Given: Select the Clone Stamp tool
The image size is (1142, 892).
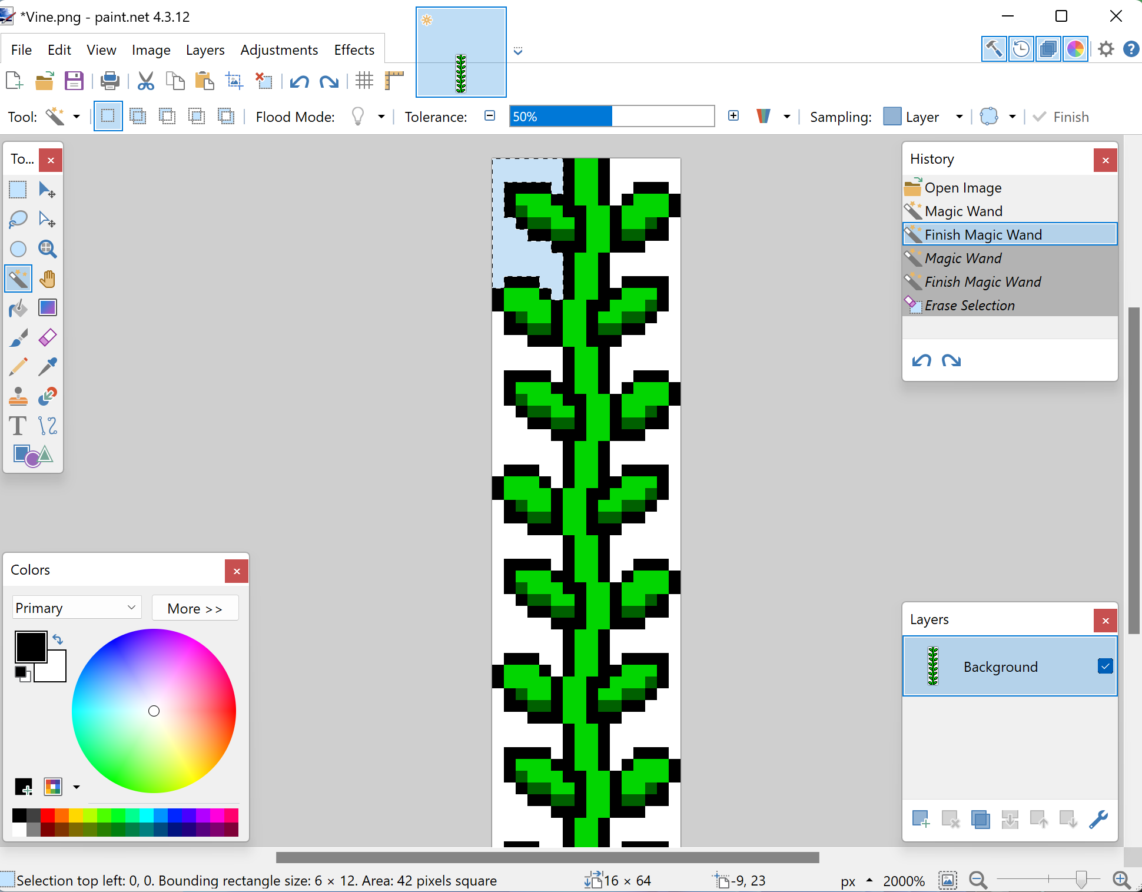Looking at the screenshot, I should 18,396.
